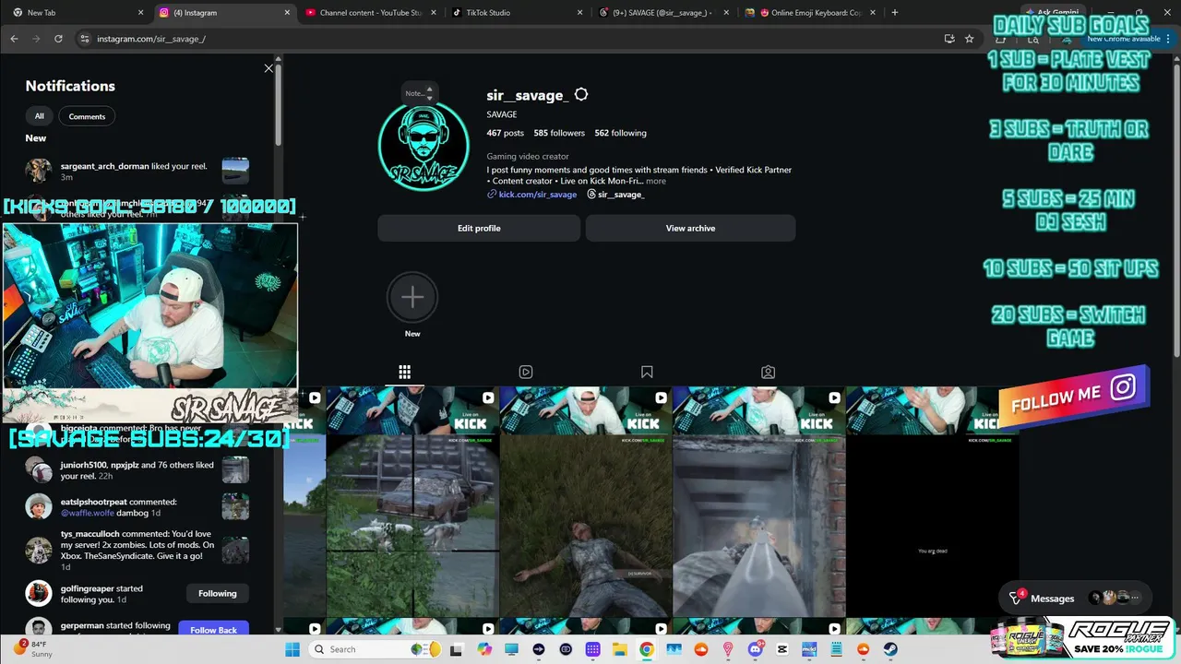This screenshot has width=1181, height=664.
Task: Open the Saved bookmark tab icon
Action: 647,372
